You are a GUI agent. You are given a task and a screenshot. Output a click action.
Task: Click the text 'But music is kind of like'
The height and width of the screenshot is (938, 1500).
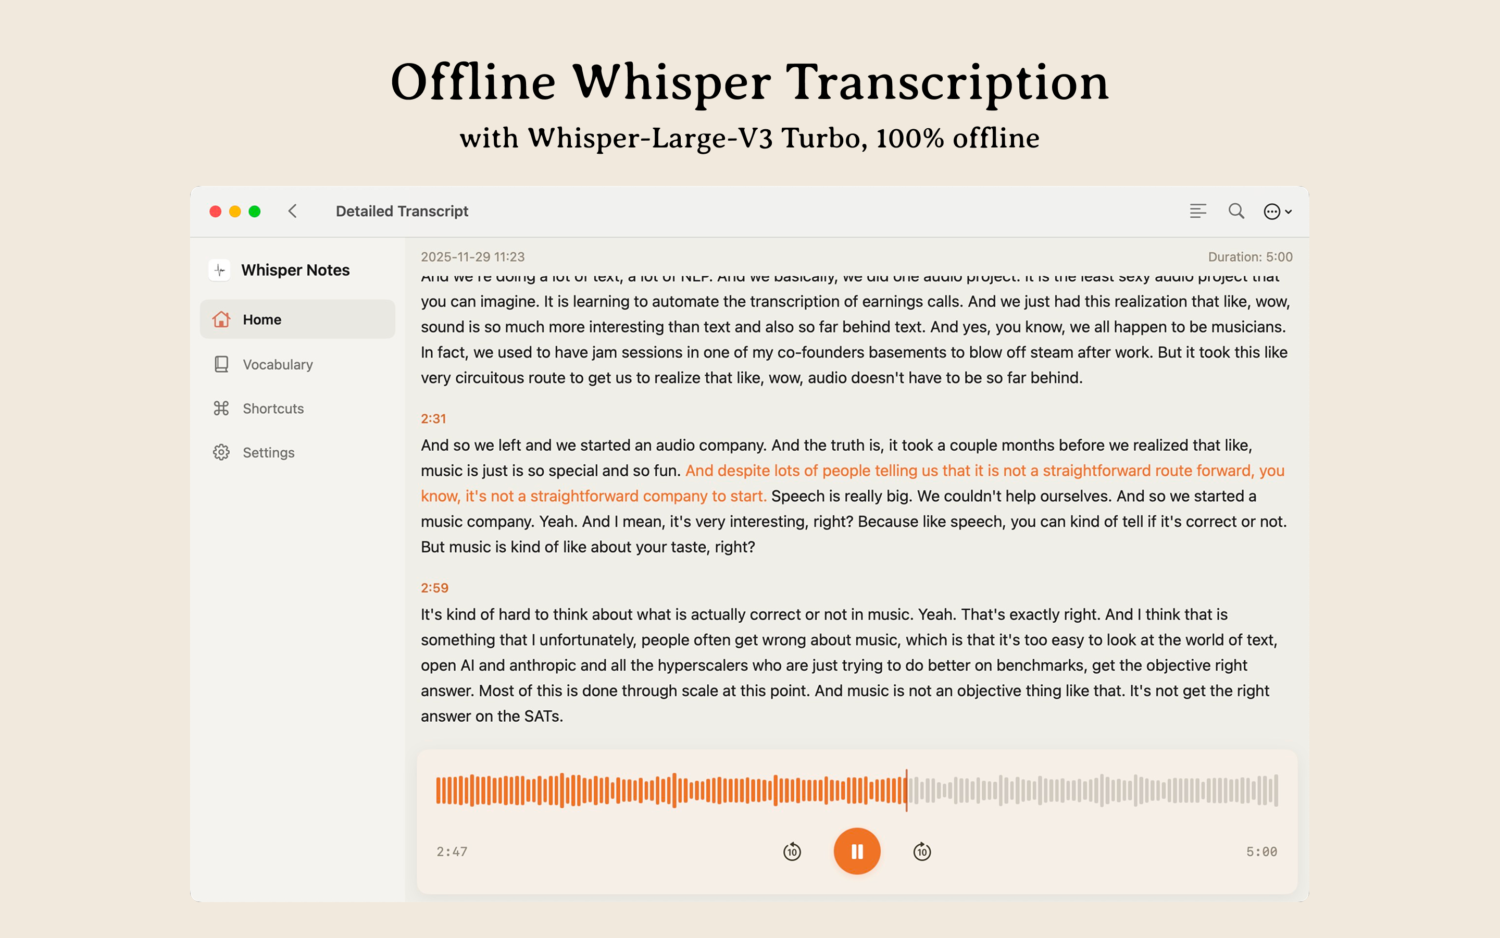pos(503,547)
